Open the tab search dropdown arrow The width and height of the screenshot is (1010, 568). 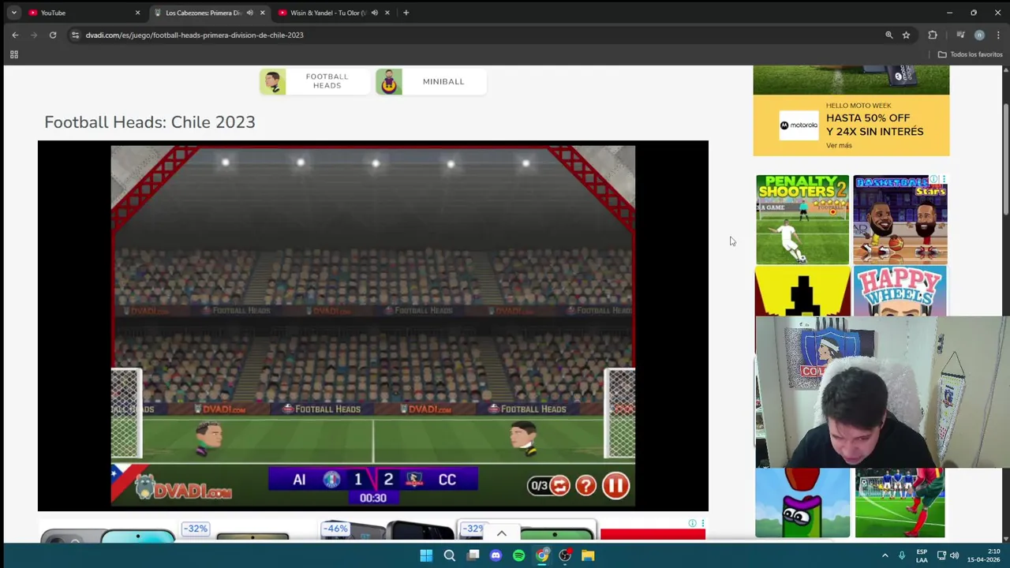(x=13, y=13)
